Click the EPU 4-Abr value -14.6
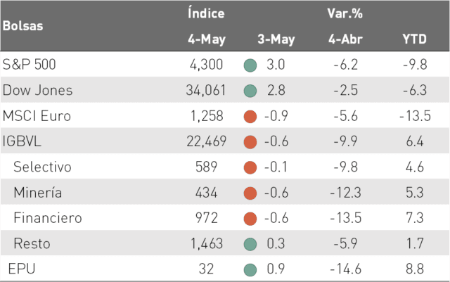The height and width of the screenshot is (282, 450). 345,269
